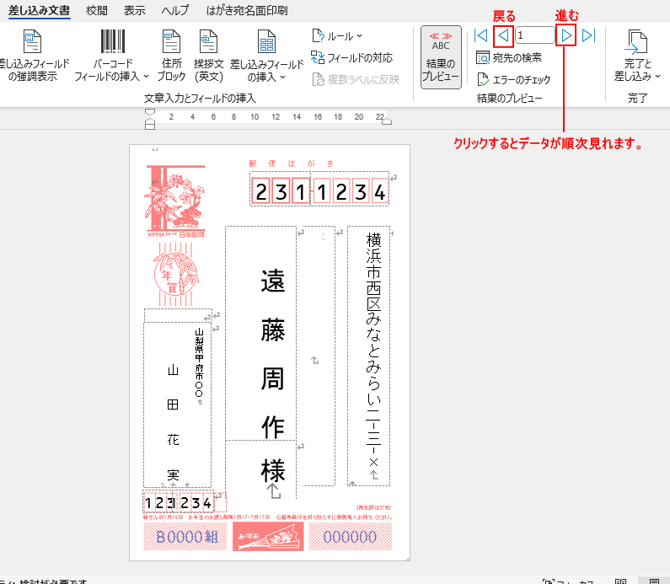Image resolution: width=670 pixels, height=584 pixels.
Task: Click the honorific 様
Action: 272,470
